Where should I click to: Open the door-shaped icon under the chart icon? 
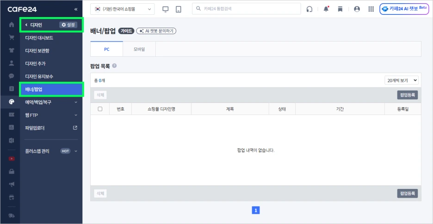click(12, 140)
